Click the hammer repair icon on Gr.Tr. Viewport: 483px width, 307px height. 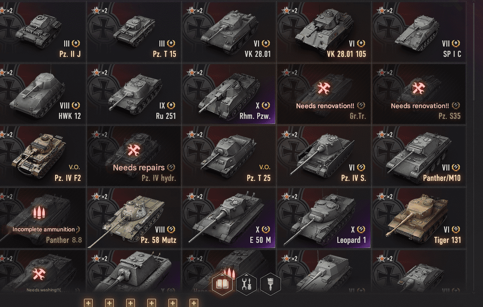coord(324,88)
